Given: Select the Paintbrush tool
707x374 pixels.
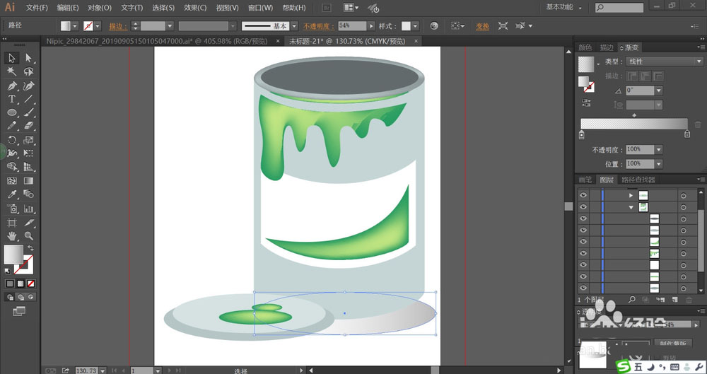Looking at the screenshot, I should [x=29, y=113].
